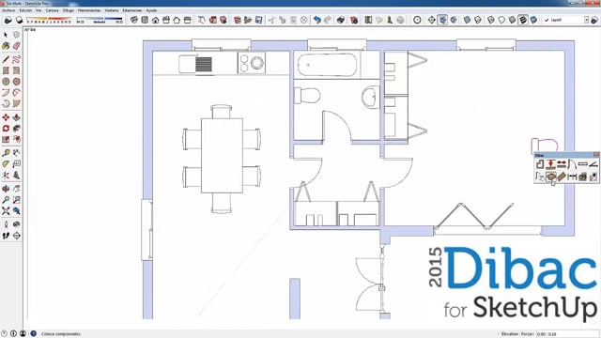
Task: Switch to Front house view
Action: [x=155, y=20]
